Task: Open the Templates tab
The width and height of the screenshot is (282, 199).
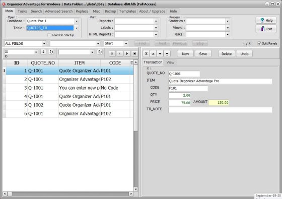Action: (127, 11)
